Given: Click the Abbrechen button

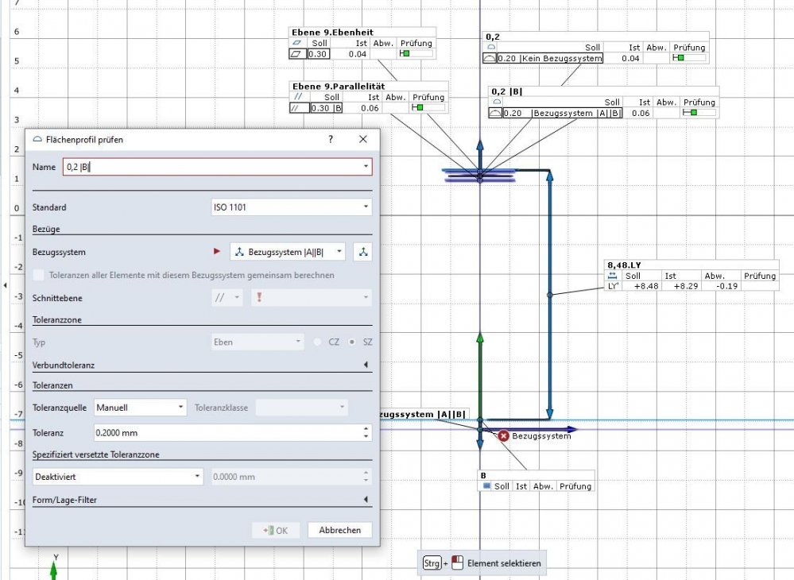Looking at the screenshot, I should [x=339, y=530].
